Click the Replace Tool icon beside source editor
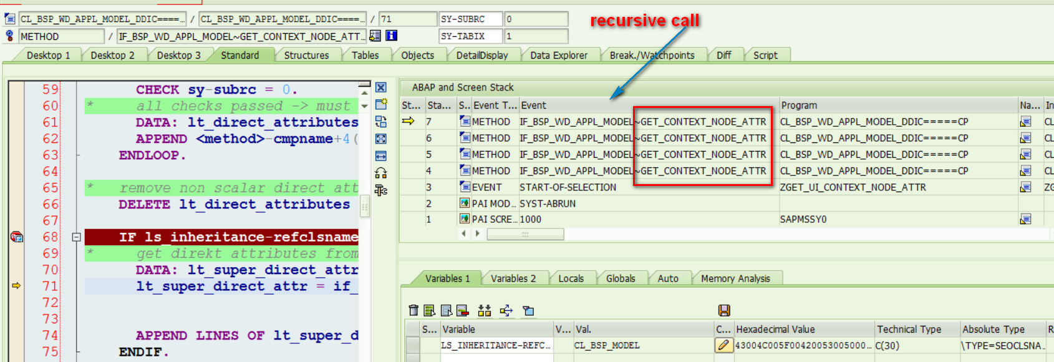 381,122
